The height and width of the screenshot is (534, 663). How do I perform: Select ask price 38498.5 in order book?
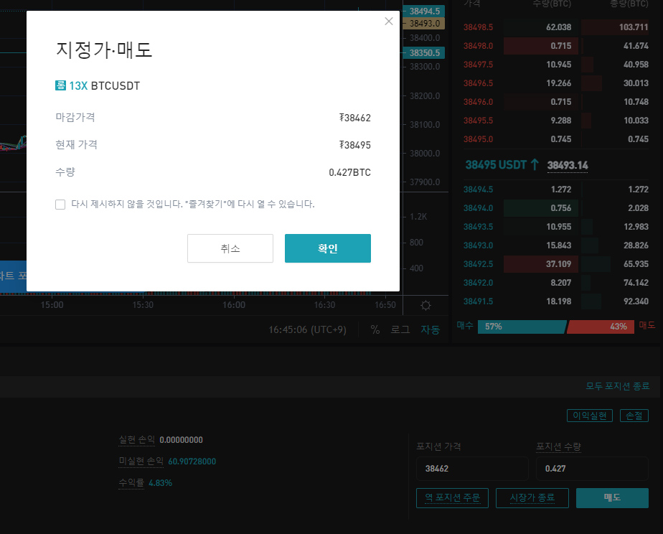click(478, 27)
